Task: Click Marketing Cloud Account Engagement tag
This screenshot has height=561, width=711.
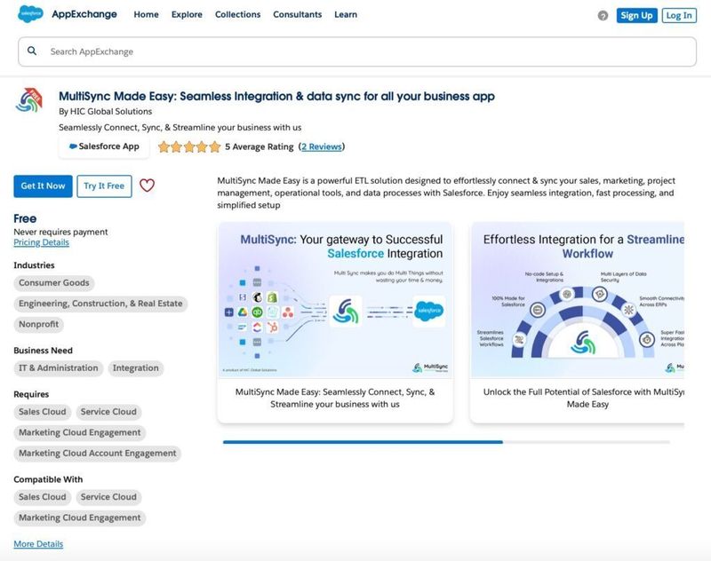Action: click(98, 454)
